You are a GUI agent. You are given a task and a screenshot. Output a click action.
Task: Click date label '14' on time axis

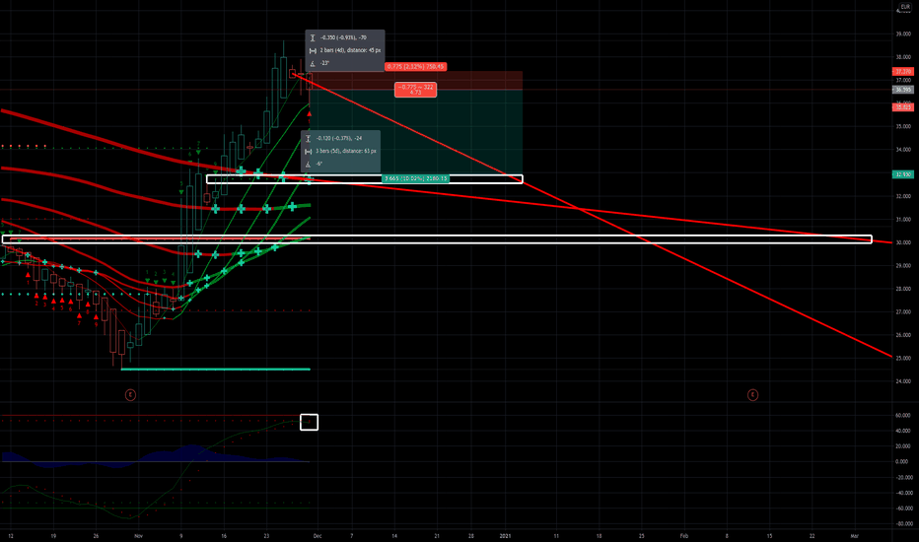(394, 535)
